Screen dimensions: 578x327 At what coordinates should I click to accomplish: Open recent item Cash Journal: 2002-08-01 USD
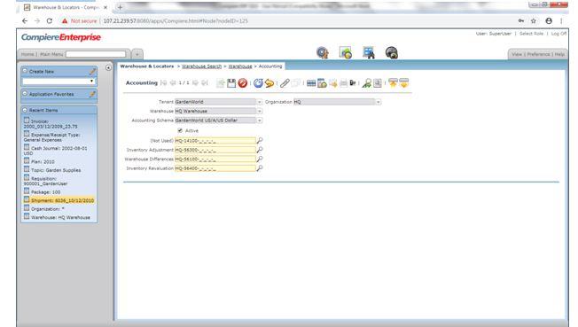[x=56, y=151]
